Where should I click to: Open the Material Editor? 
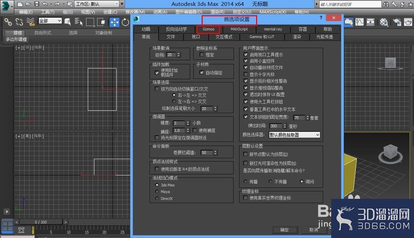coord(384,22)
